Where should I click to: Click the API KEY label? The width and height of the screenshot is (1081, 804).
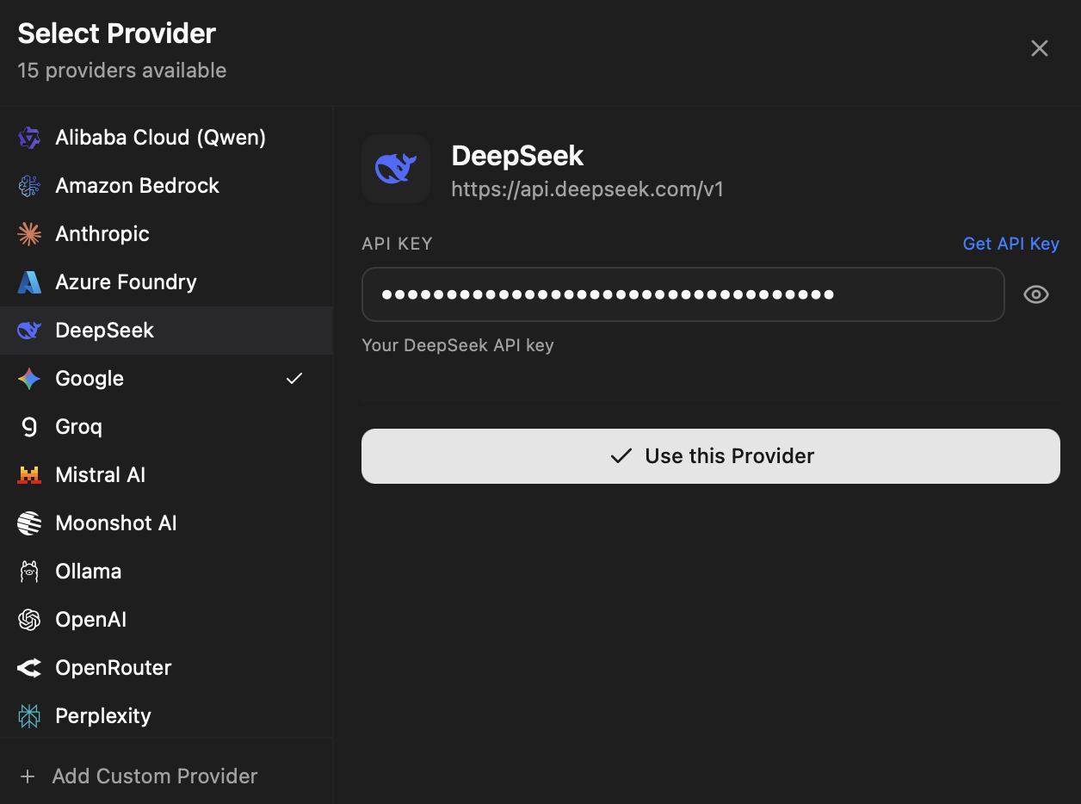397,244
